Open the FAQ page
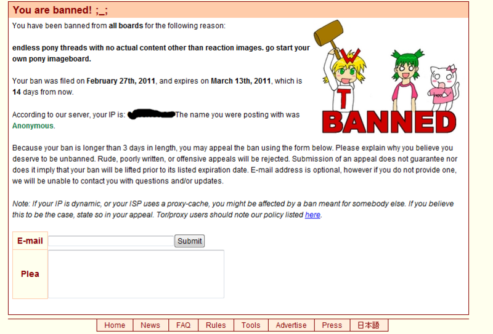This screenshot has height=334, width=493. pyautogui.click(x=183, y=325)
